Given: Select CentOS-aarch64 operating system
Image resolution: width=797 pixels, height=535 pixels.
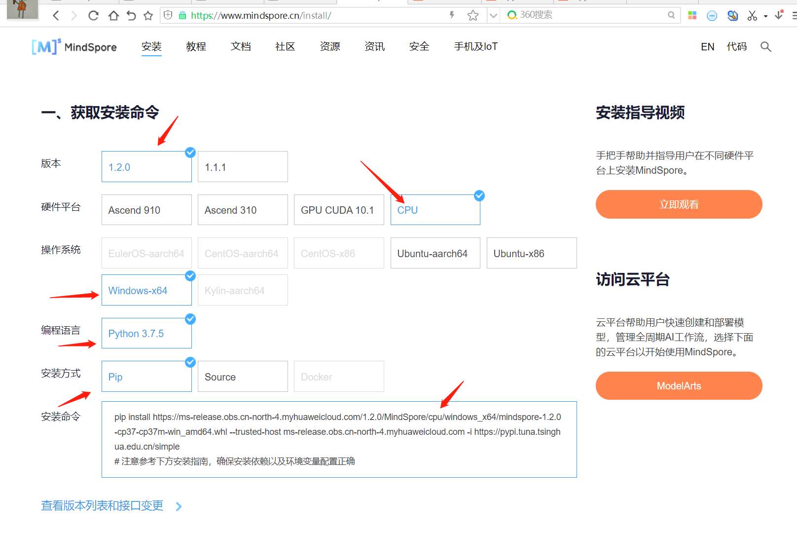Looking at the screenshot, I should [x=243, y=253].
